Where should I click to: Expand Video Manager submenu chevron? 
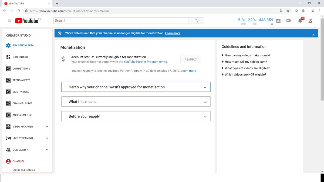(47, 126)
